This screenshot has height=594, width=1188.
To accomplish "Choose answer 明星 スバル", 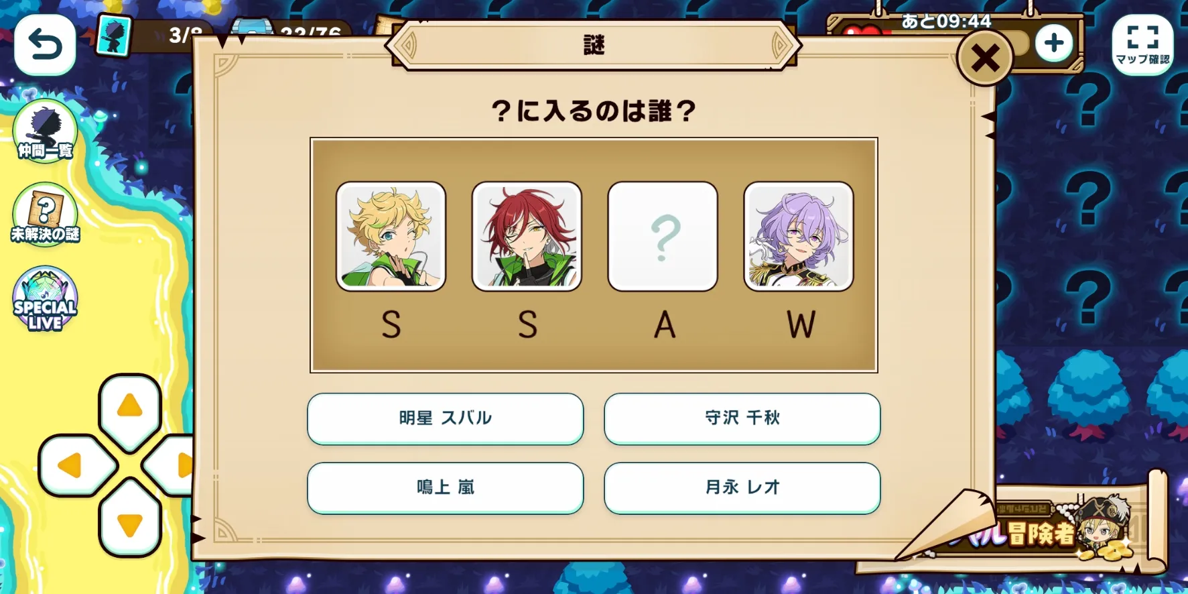I will coord(446,418).
